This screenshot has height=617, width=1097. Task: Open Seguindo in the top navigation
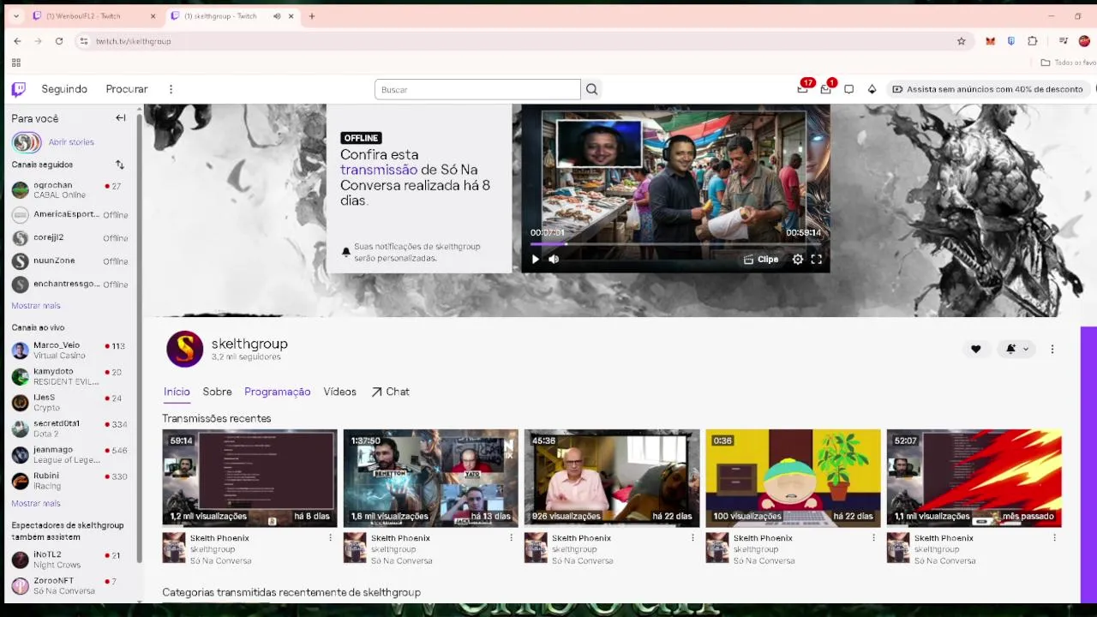(x=64, y=89)
